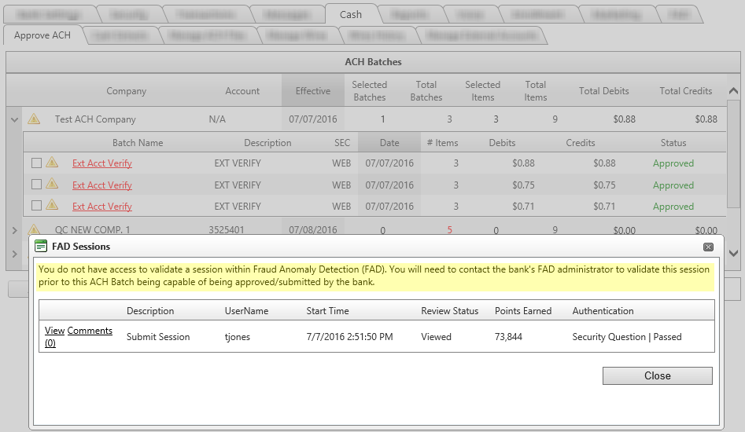Open the Comments (0) link
The image size is (745, 432).
[x=90, y=331]
